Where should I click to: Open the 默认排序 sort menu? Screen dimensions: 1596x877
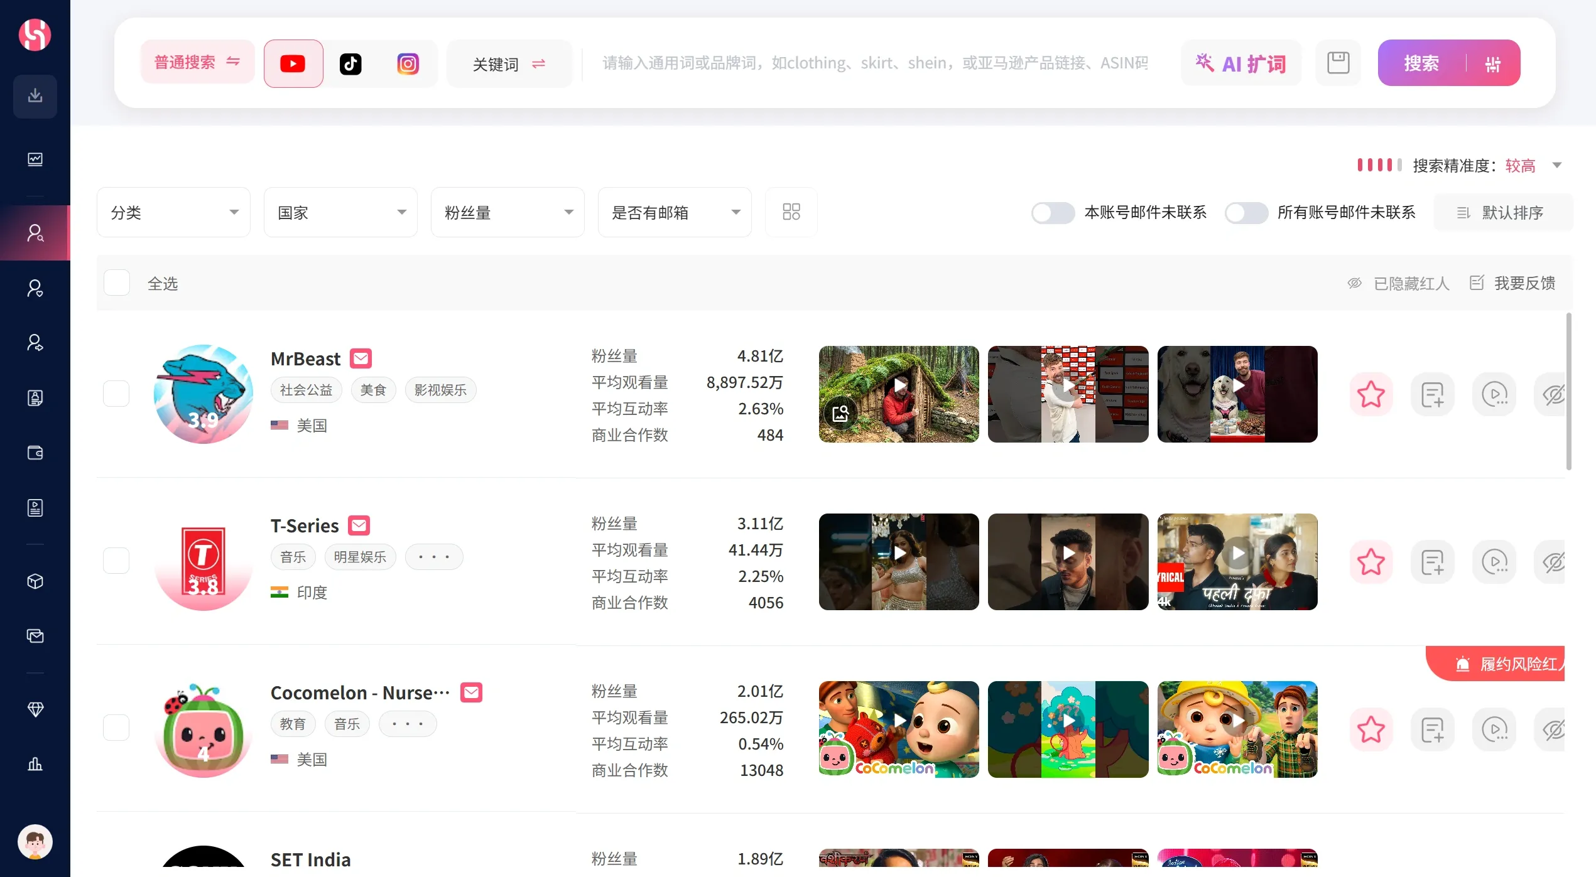(x=1502, y=213)
